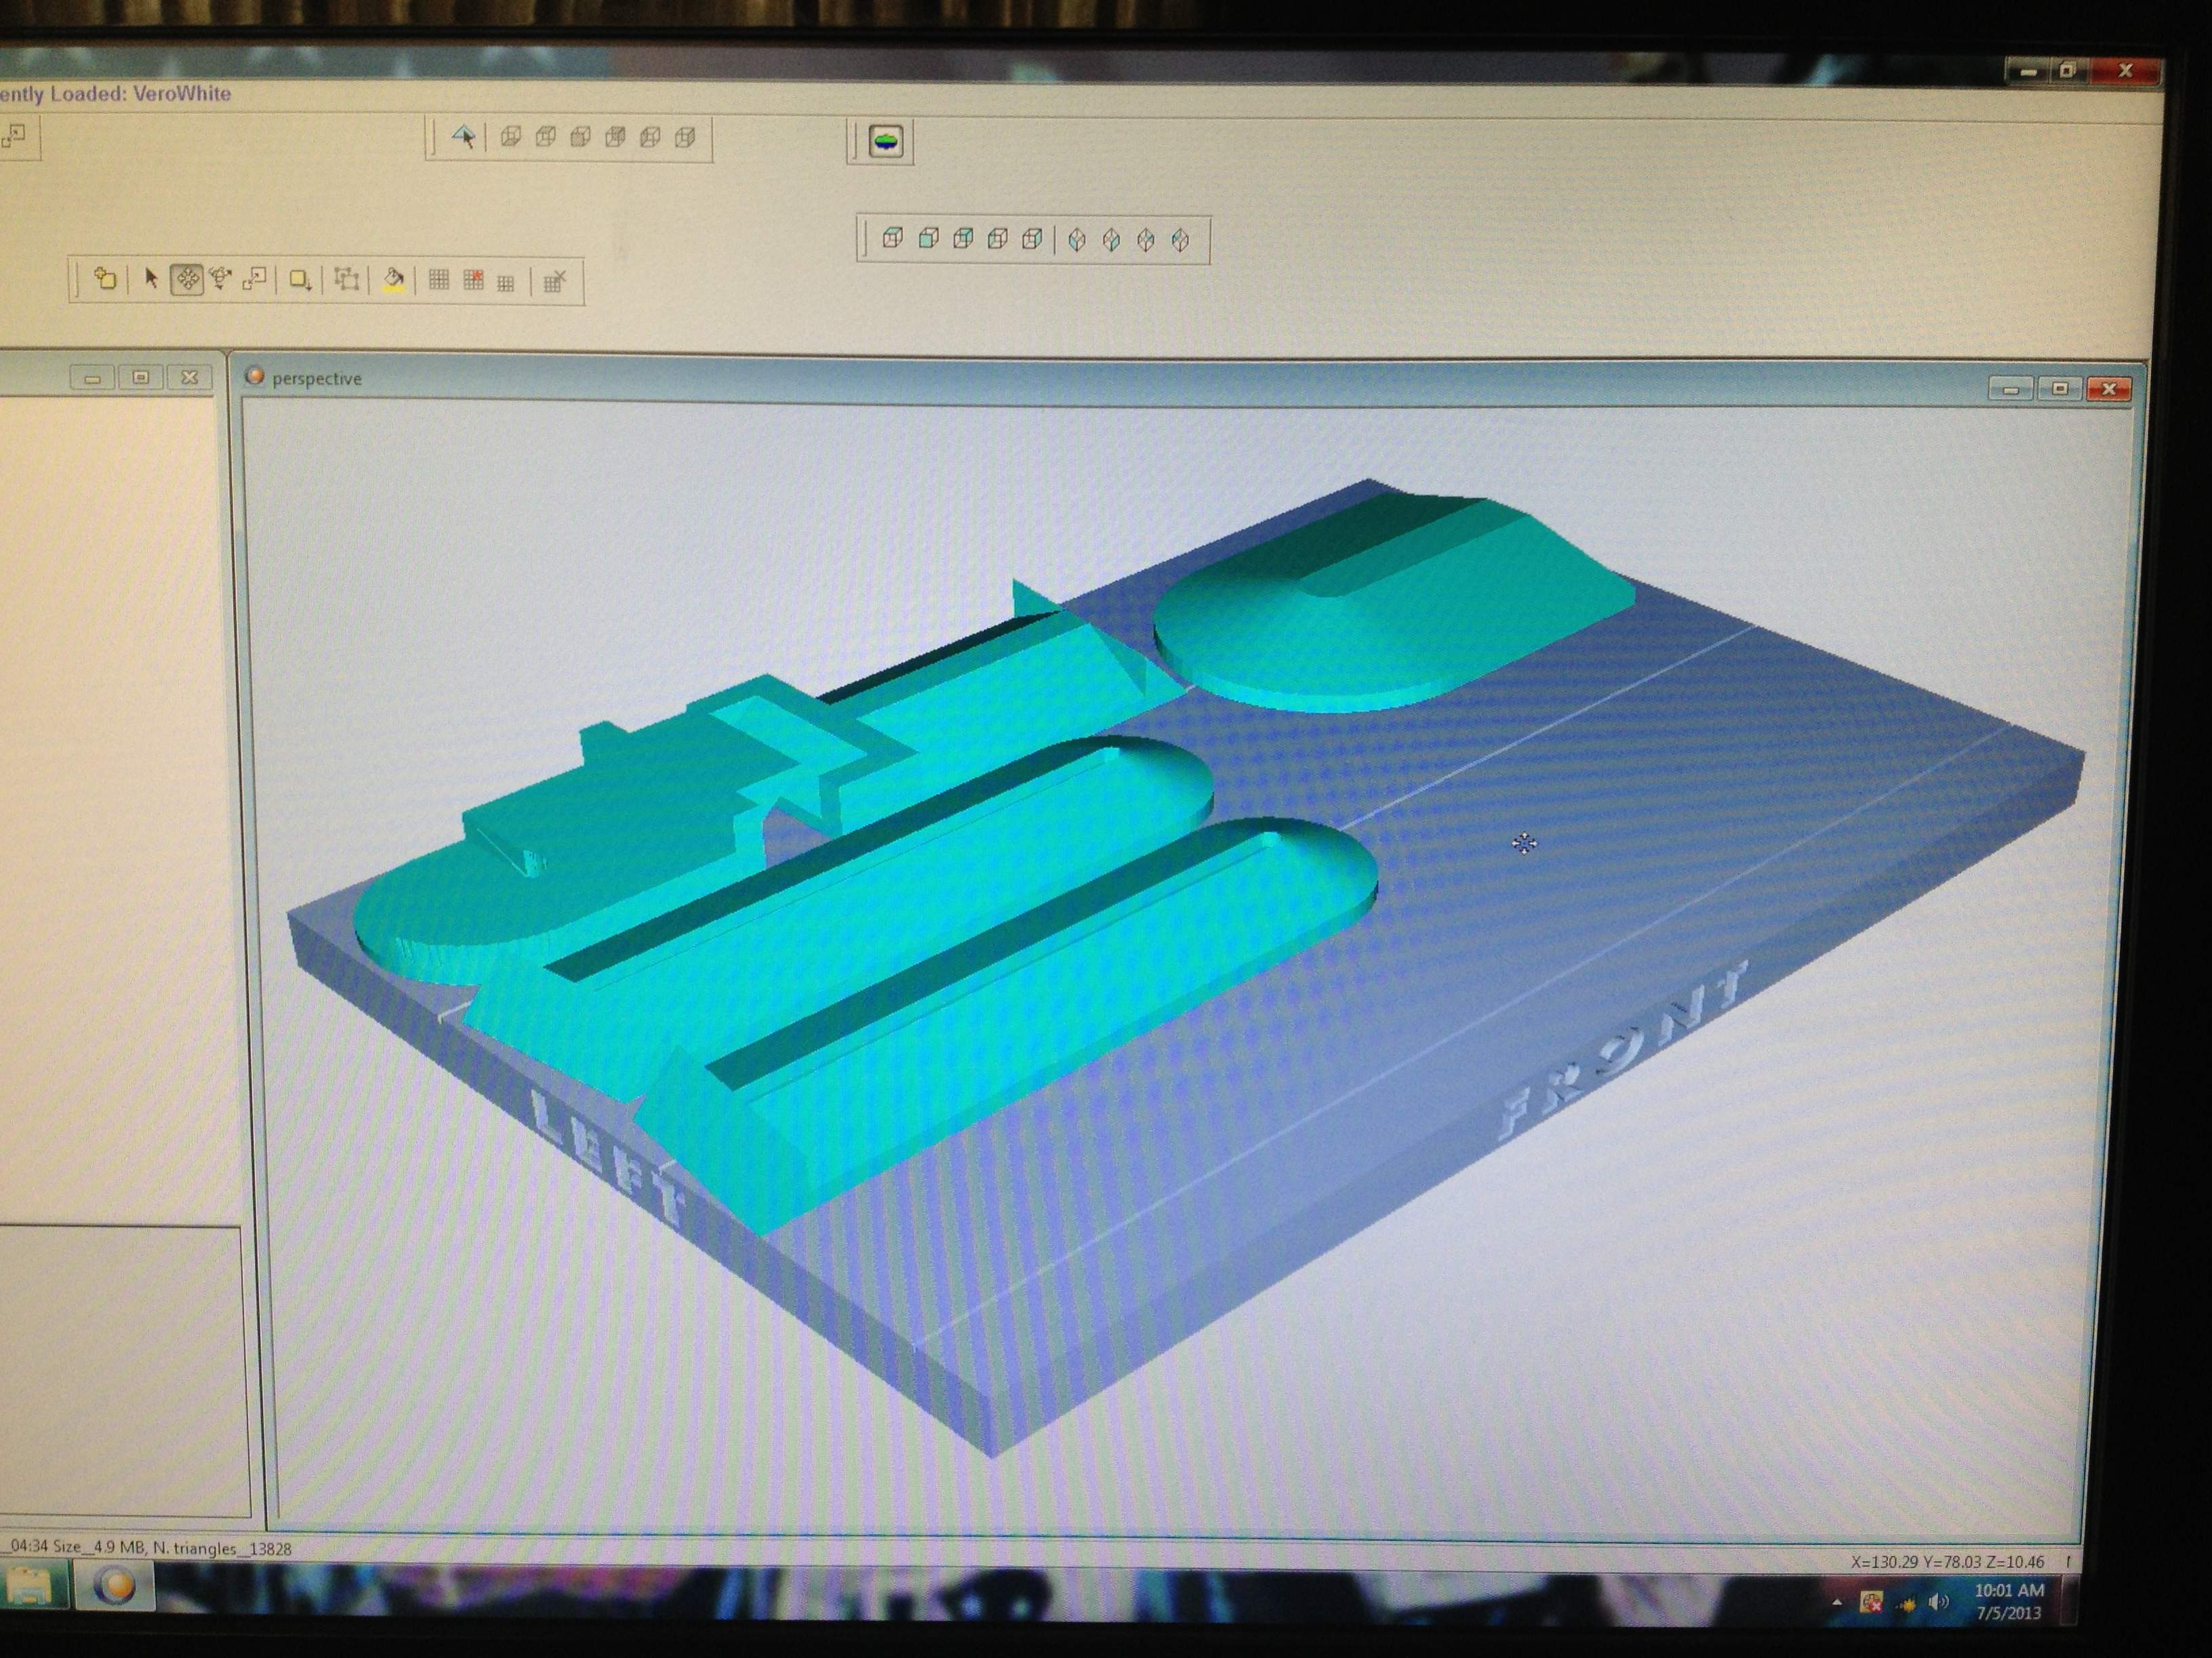Open the paint bucket color tool
This screenshot has width=2212, height=1658.
coord(394,280)
